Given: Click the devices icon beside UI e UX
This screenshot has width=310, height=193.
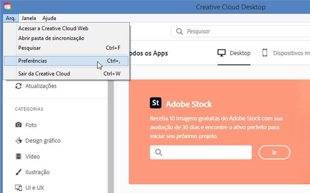Looking at the screenshot, I should tap(18, 188).
